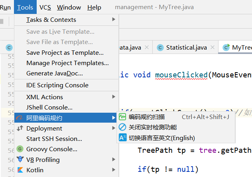Select 切换语言至英文(English) option
The image size is (252, 177).
(x=176, y=138)
